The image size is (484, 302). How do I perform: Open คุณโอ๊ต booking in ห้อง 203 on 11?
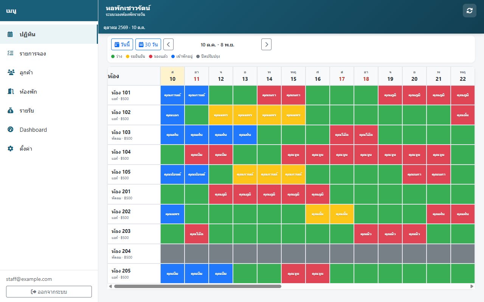pos(197,234)
